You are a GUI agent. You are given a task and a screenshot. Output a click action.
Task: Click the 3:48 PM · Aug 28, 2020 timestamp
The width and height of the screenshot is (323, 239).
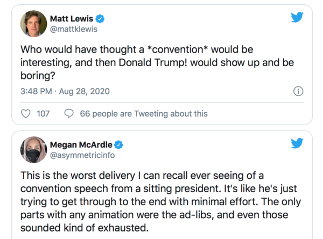pos(65,91)
